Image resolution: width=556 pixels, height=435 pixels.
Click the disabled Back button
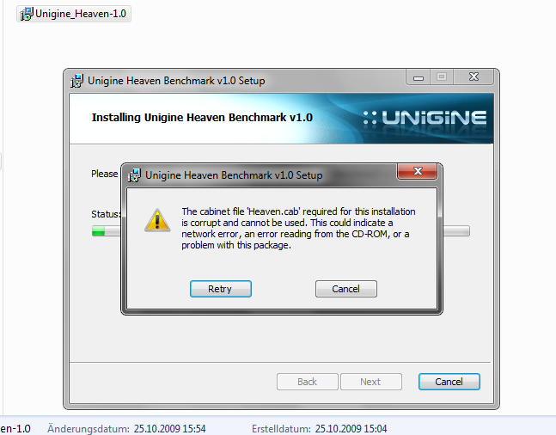[x=308, y=382]
